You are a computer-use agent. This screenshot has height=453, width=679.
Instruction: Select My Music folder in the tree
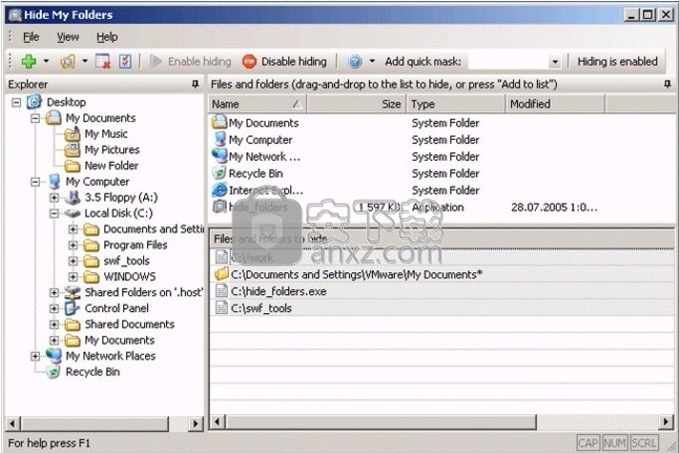(105, 134)
